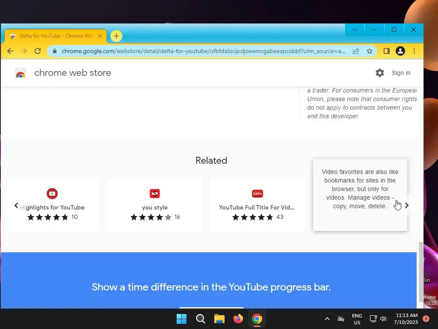Open the volume speaker tray icon
438x329 pixels.
383,319
